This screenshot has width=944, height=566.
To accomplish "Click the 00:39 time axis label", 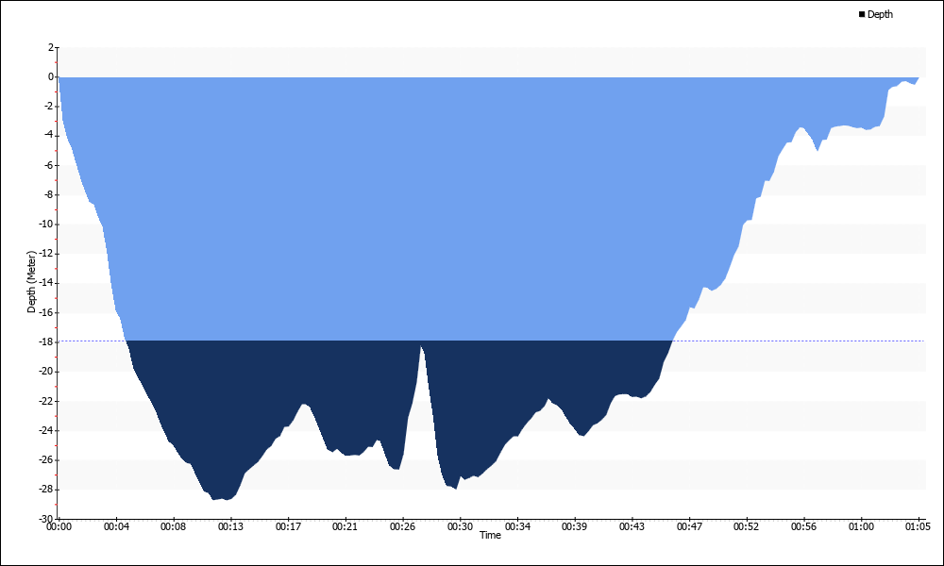I will tap(574, 527).
